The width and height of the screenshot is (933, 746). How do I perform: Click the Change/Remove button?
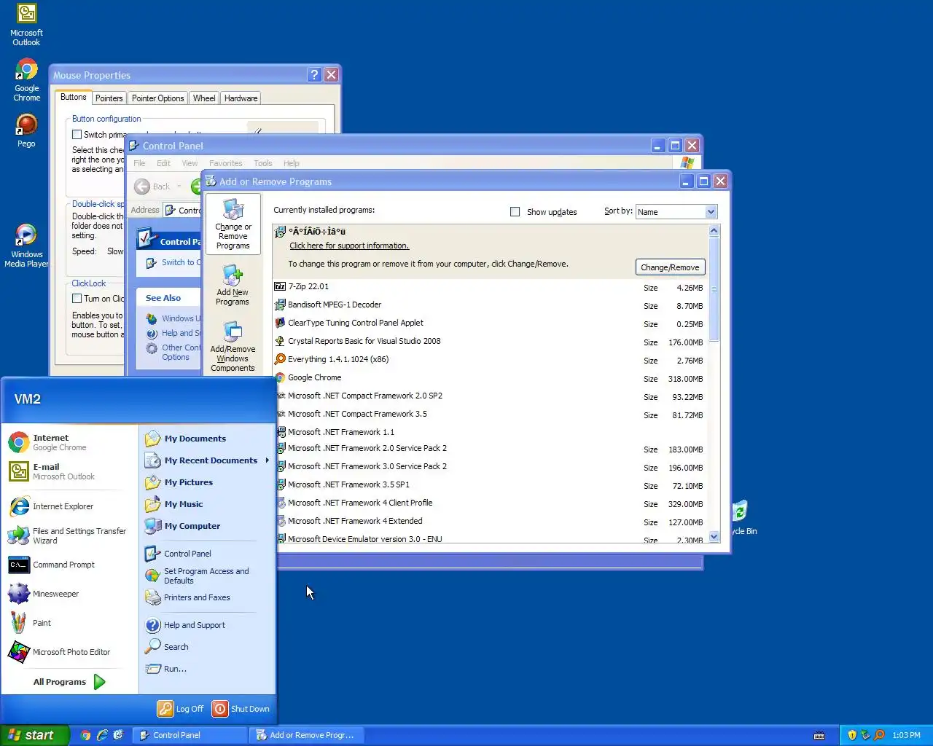coord(670,267)
